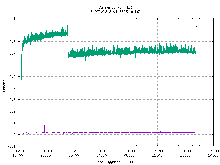Click the y-axis tick value 0.9
The height and width of the screenshot is (165, 220).
12,30
